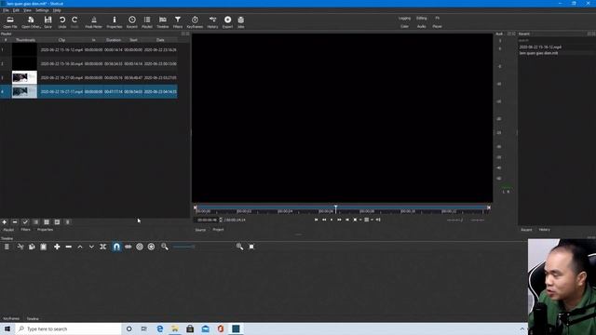Skip to previous point in player
596x335 pixels.
(x=316, y=220)
